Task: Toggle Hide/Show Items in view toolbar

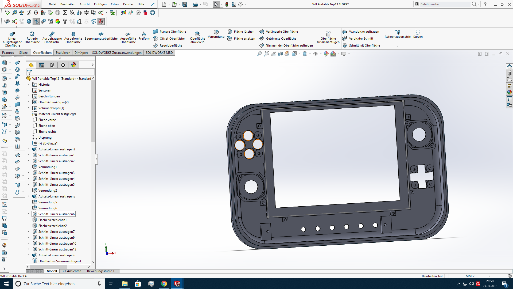Action: click(316, 54)
